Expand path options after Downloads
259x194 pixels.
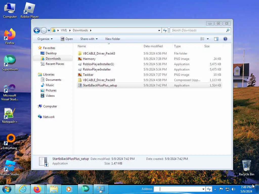[91, 30]
